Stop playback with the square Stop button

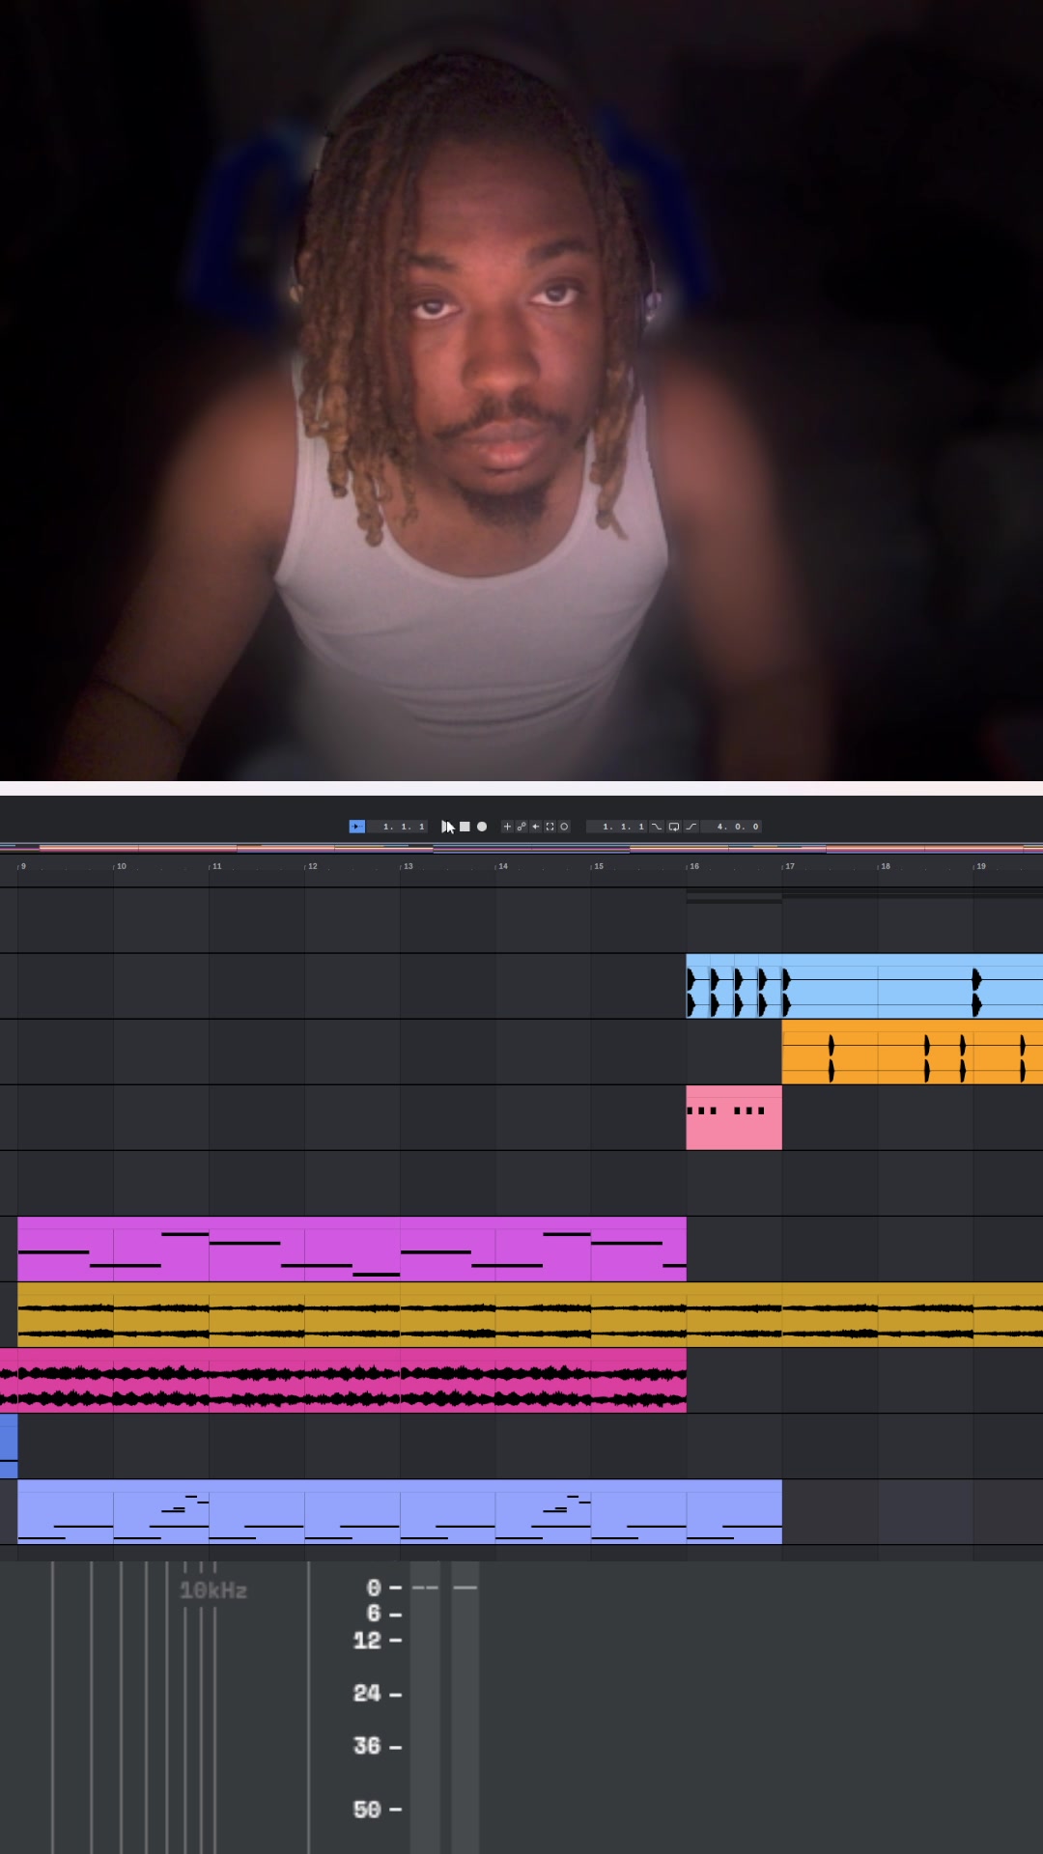click(465, 827)
